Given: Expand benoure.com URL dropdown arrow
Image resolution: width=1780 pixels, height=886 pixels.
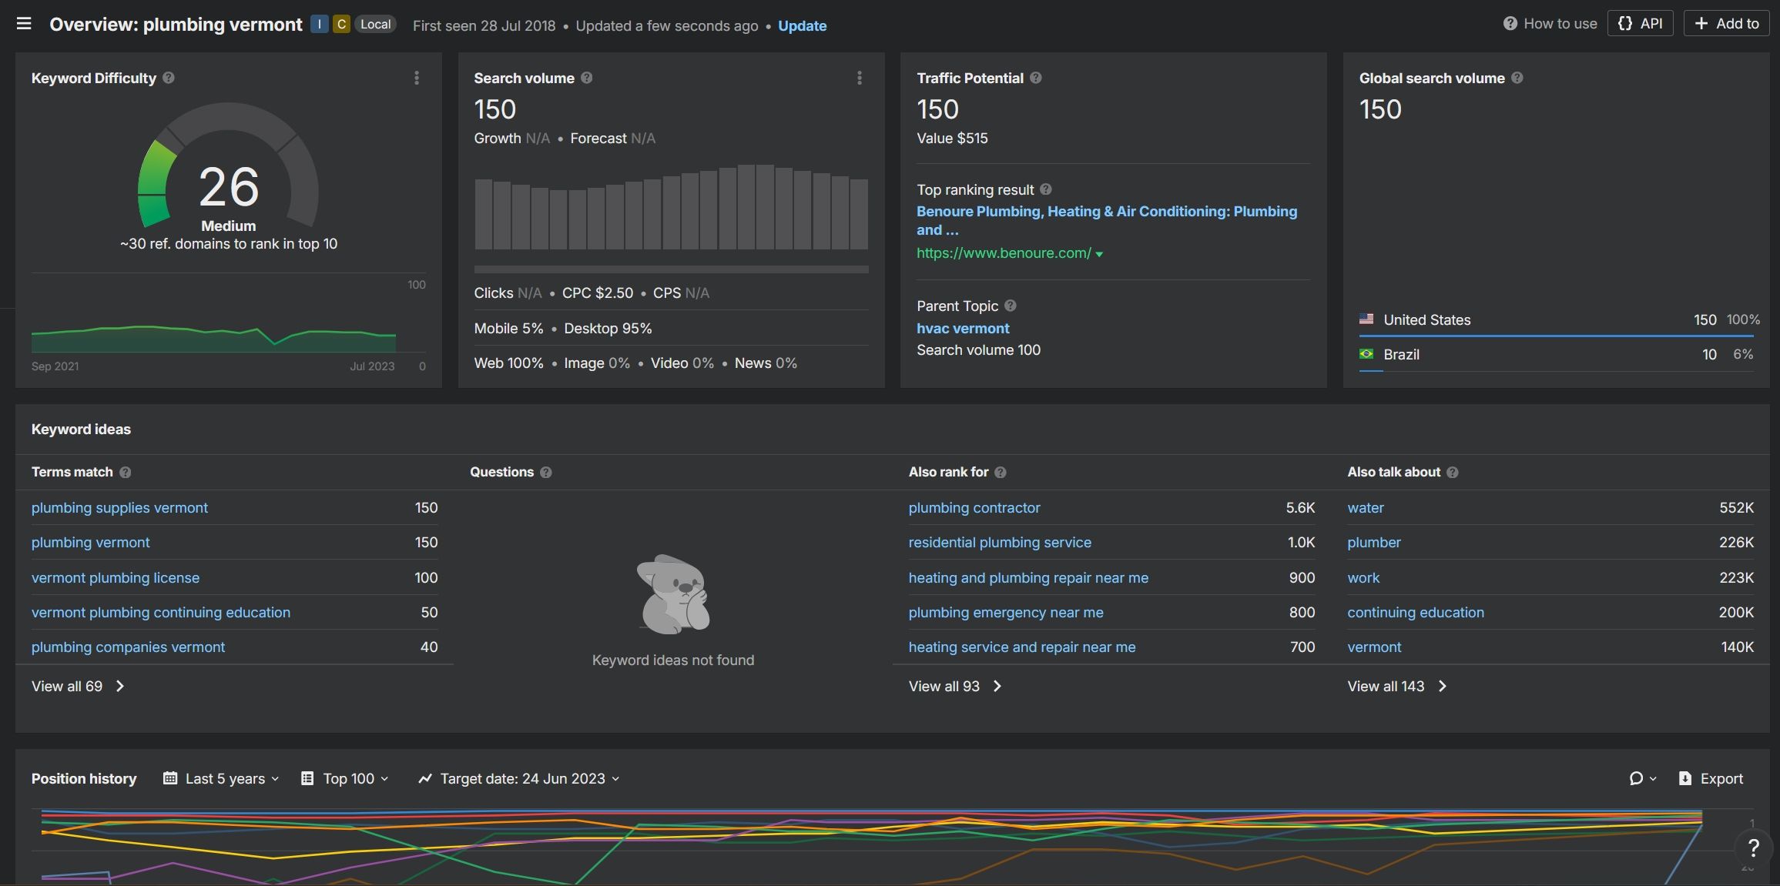Looking at the screenshot, I should point(1099,254).
